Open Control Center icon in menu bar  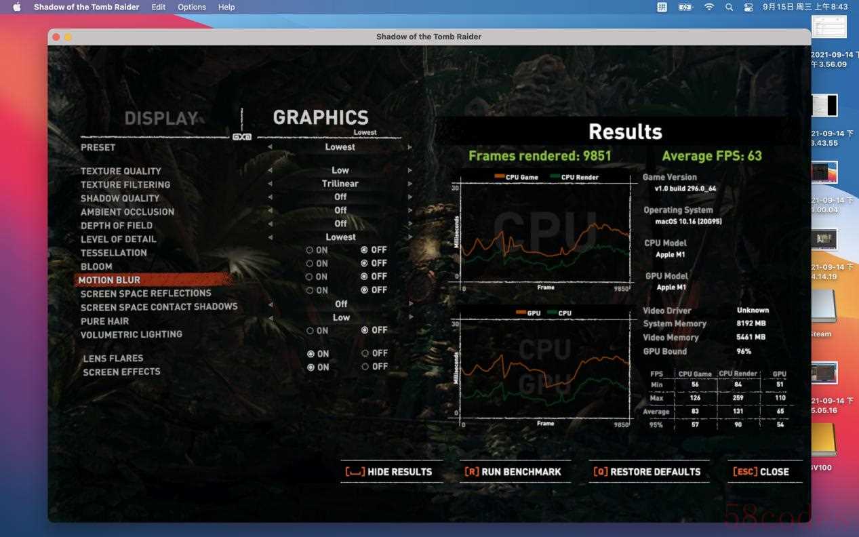pos(748,7)
